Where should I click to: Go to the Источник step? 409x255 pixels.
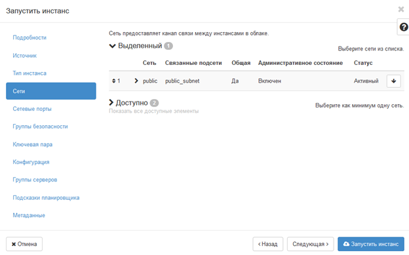pos(25,56)
